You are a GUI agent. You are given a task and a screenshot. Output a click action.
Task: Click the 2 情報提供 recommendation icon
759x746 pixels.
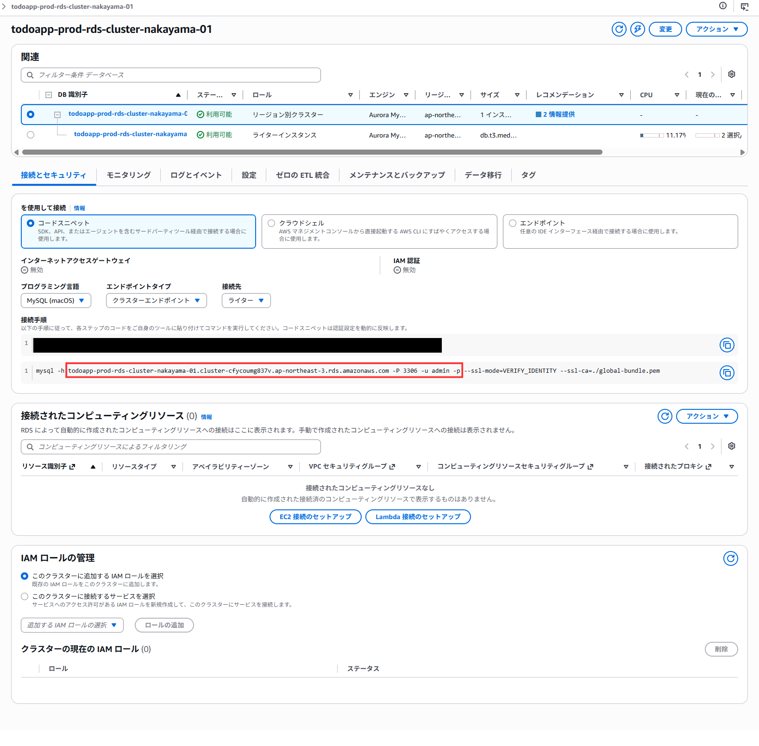coord(539,114)
